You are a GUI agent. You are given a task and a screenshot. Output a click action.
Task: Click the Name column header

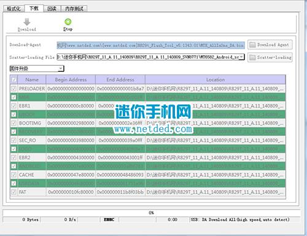pyautogui.click(x=32, y=79)
